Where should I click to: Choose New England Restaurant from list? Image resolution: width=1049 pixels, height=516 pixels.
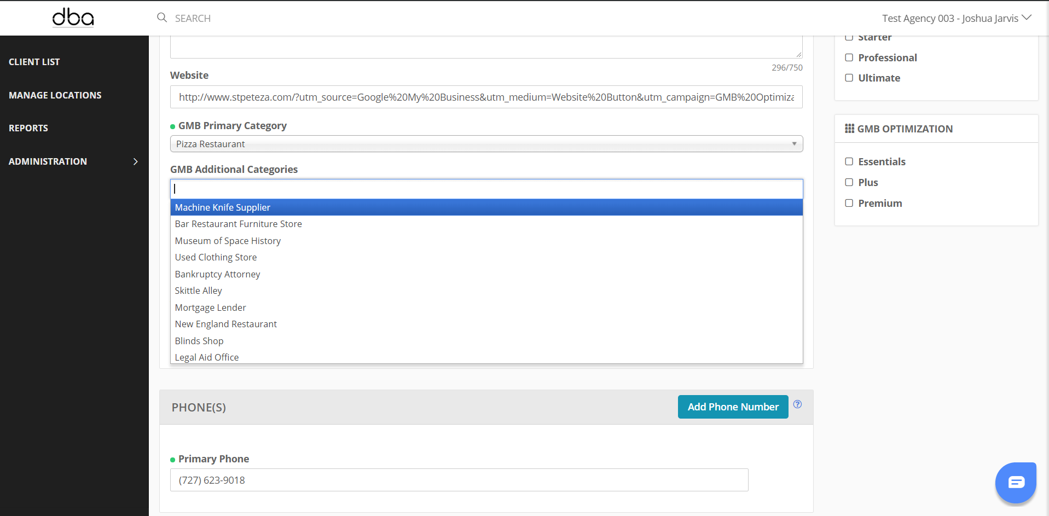coord(226,324)
